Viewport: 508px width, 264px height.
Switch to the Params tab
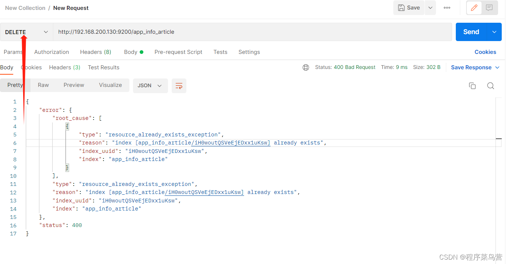(x=13, y=52)
